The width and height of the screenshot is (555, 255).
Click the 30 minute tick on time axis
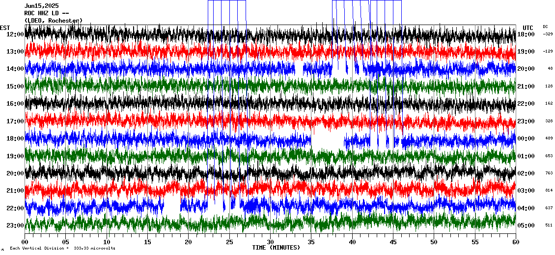(x=270, y=242)
